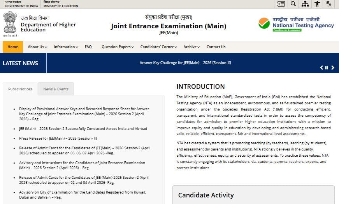Click the Ministry of Education link
Screen dimensions: 339x204
(61, 4)
